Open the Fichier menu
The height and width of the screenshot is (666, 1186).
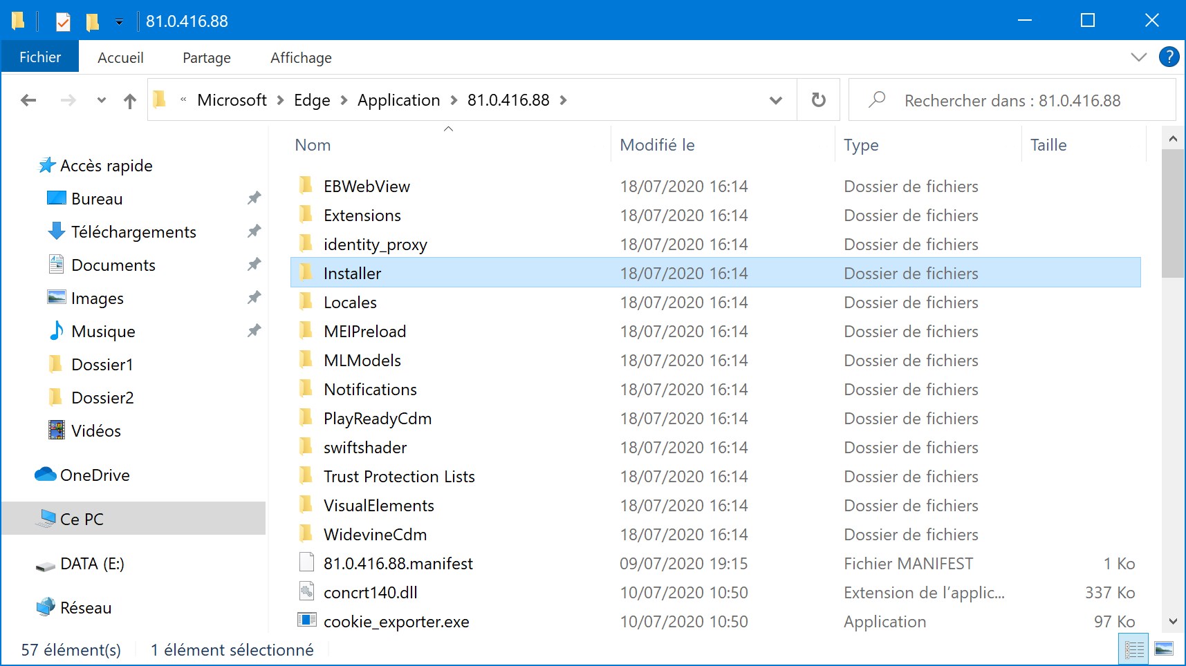coord(40,57)
